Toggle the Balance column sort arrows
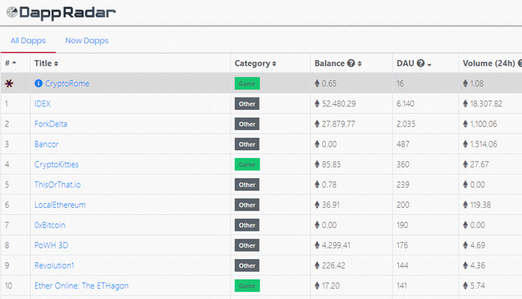The image size is (522, 299). click(360, 63)
